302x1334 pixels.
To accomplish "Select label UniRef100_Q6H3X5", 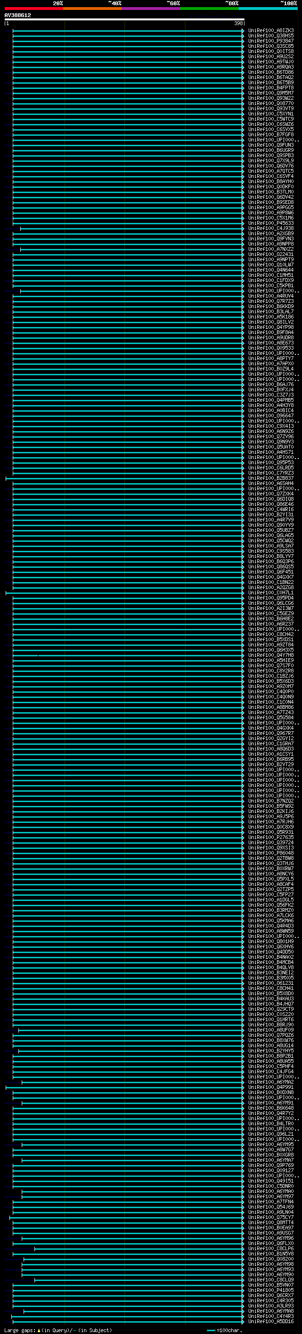I will (271, 650).
